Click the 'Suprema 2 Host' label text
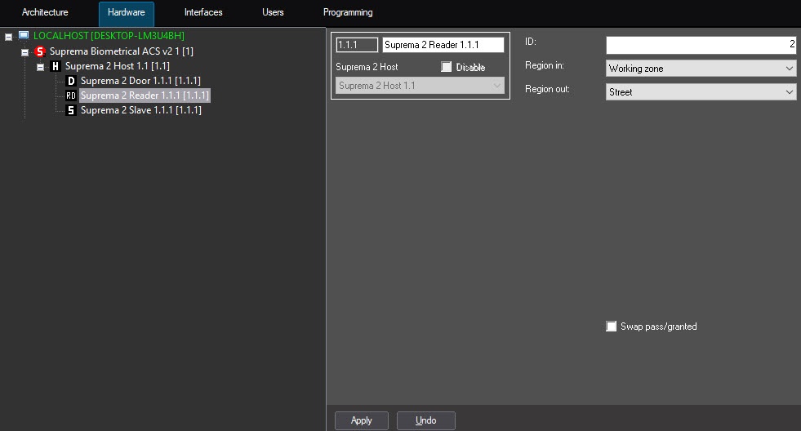The height and width of the screenshot is (431, 801). tap(367, 67)
